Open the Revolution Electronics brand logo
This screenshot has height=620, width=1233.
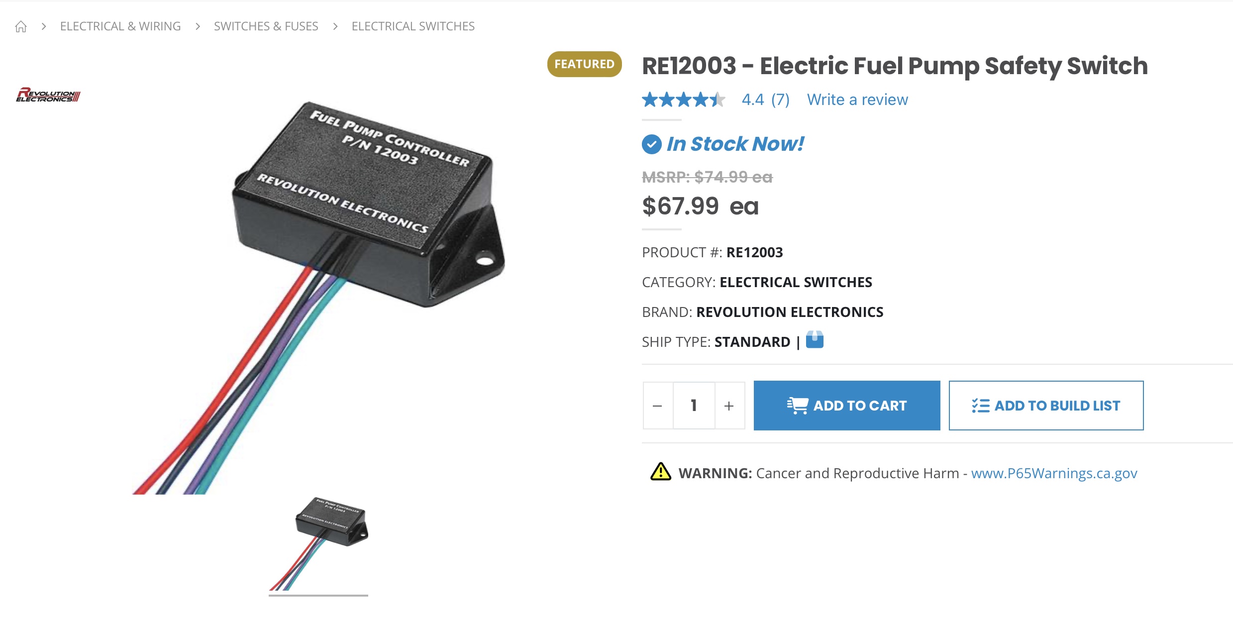48,95
